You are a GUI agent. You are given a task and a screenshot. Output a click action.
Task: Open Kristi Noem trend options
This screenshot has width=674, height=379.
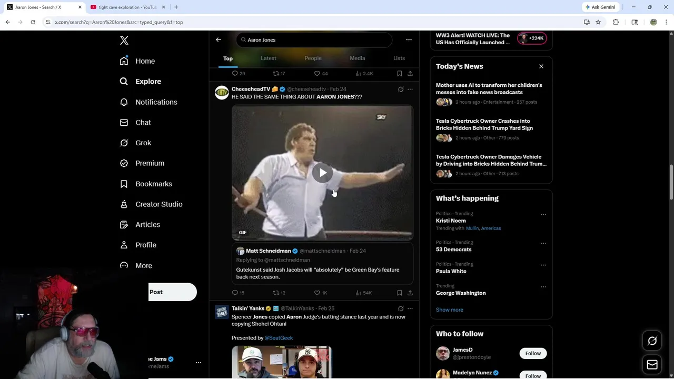pyautogui.click(x=543, y=214)
